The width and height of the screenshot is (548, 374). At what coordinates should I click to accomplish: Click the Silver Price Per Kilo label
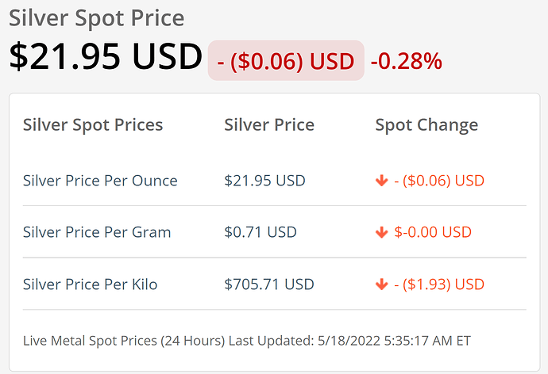click(91, 284)
